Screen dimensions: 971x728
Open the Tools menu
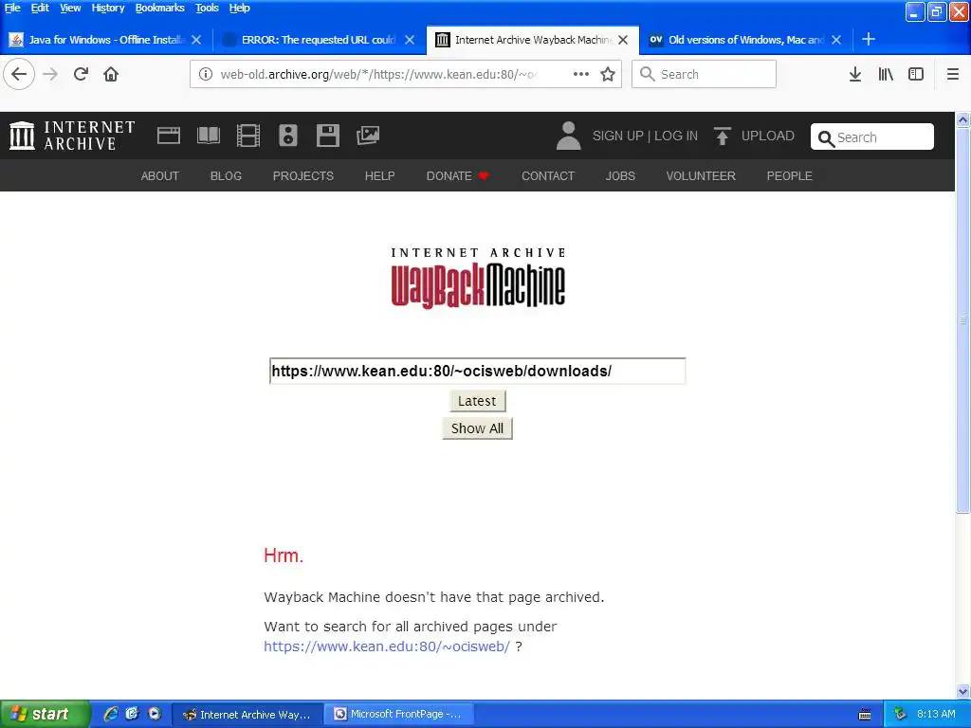(x=207, y=8)
